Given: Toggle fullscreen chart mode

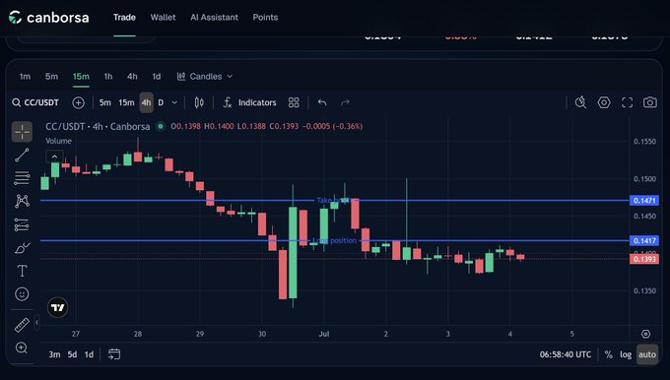Looking at the screenshot, I should [627, 102].
